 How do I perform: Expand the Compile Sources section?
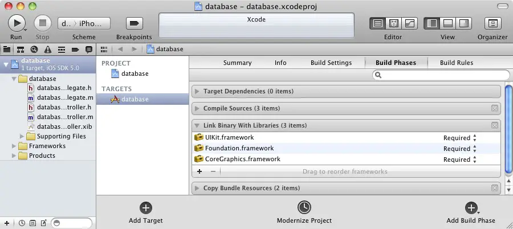click(x=197, y=108)
